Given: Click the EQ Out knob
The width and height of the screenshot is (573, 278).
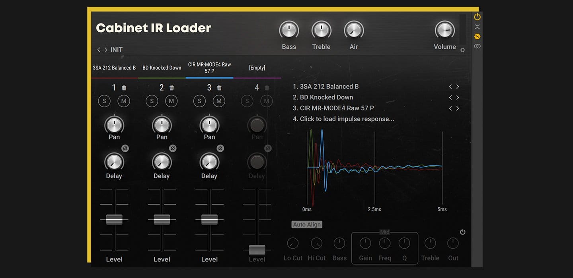Looking at the screenshot, I should 453,243.
